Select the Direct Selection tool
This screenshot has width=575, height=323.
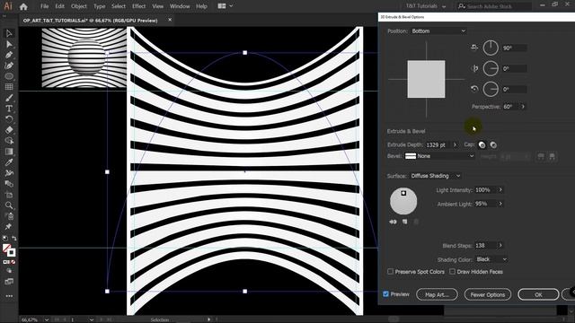click(x=9, y=44)
